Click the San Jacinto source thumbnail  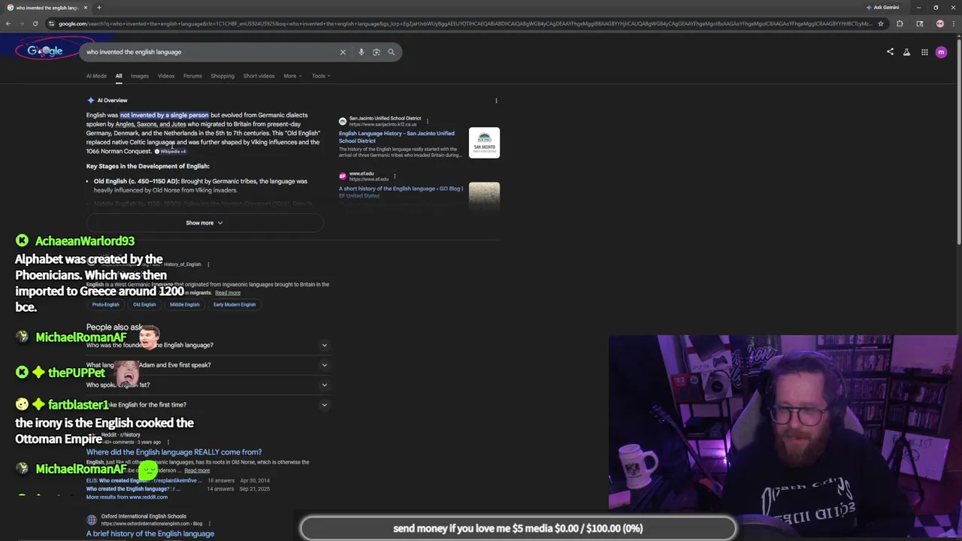(x=484, y=143)
